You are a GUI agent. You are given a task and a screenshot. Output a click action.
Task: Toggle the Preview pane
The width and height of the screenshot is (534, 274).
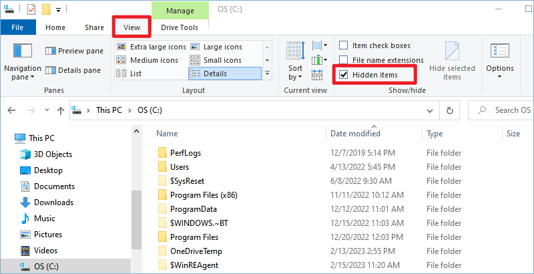pos(74,51)
